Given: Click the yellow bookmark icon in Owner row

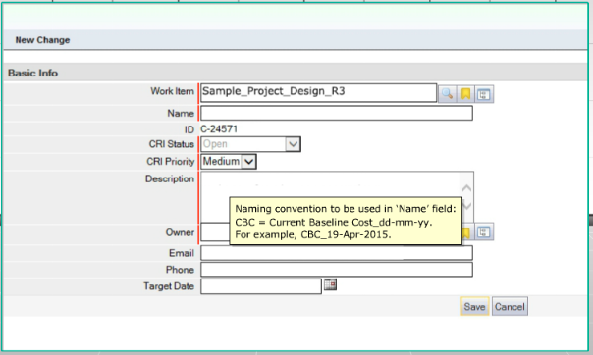Looking at the screenshot, I should click(466, 232).
